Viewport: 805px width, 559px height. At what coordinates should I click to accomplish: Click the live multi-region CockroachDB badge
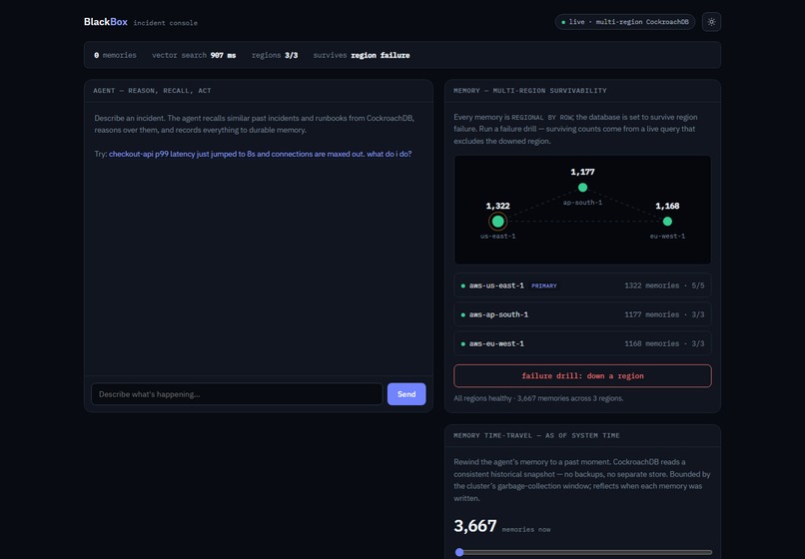(625, 22)
